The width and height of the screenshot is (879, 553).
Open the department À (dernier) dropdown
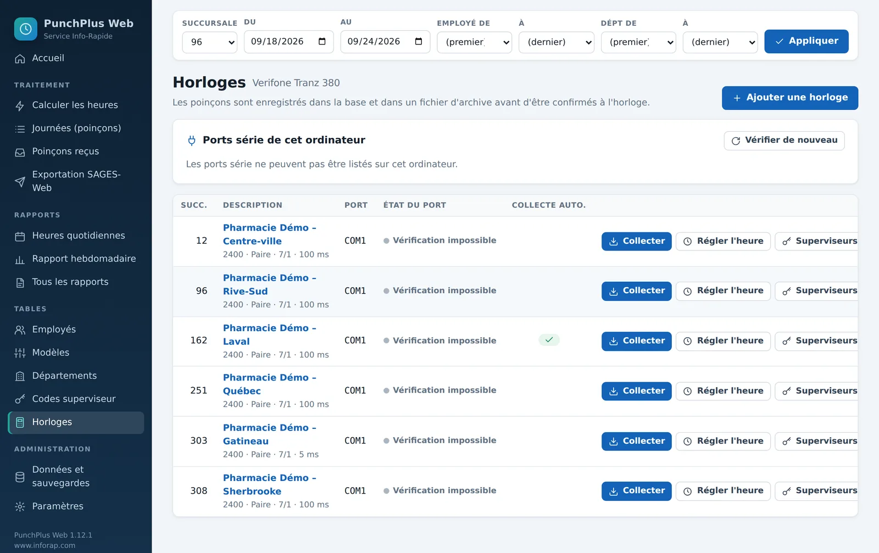click(x=720, y=42)
